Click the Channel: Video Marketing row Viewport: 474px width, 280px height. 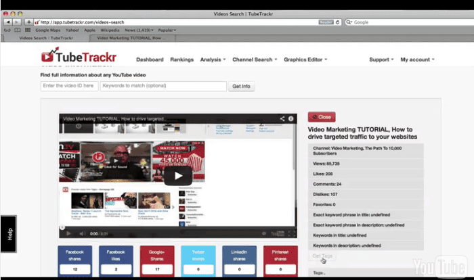pos(366,151)
